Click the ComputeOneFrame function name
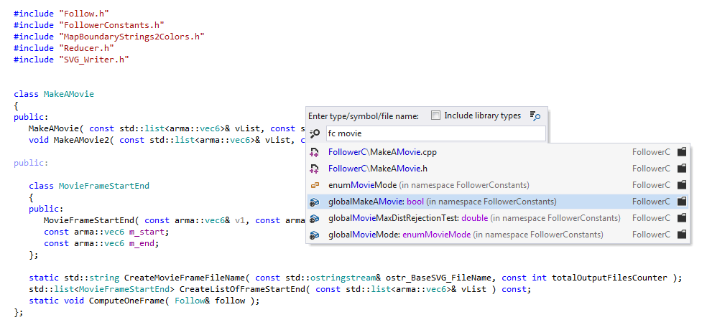 126,301
